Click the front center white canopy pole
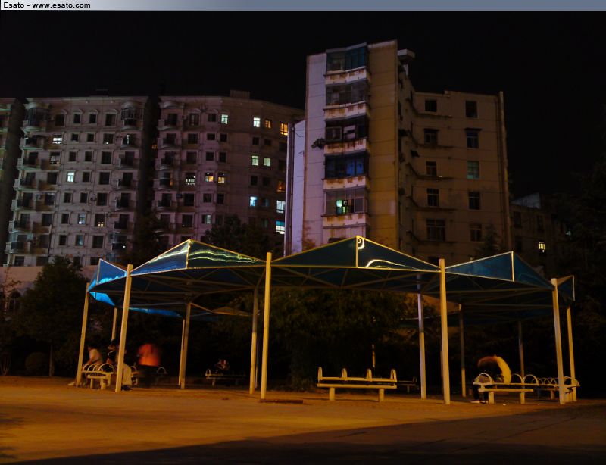Image resolution: width=606 pixels, height=465 pixels. 266,326
